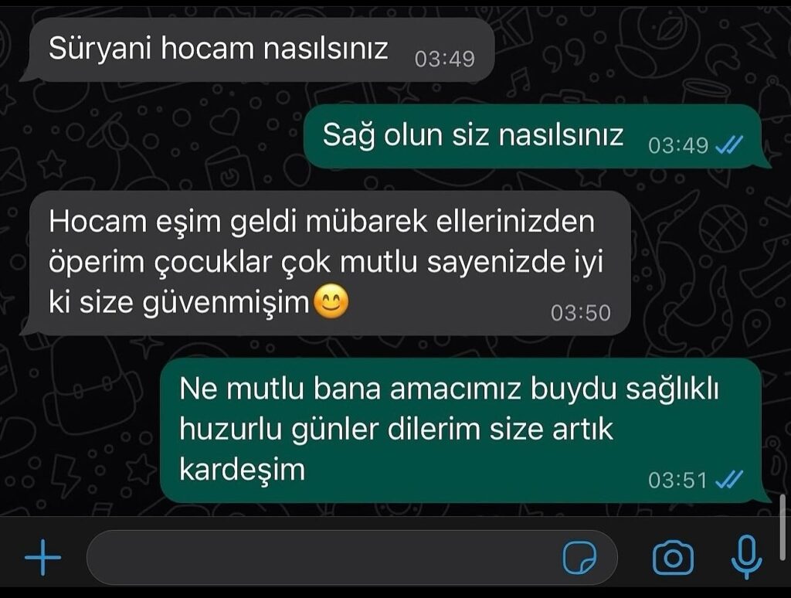
Task: Open the sticker picker icon
Action: (579, 558)
